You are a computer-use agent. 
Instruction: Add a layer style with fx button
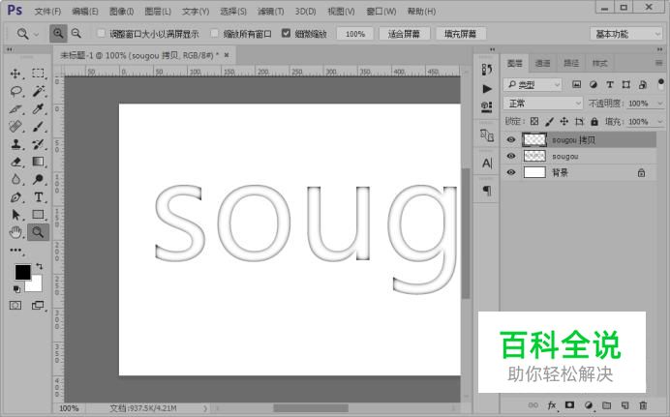[x=552, y=405]
